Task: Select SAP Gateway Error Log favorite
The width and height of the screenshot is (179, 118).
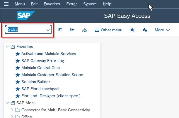Action: click(42, 61)
